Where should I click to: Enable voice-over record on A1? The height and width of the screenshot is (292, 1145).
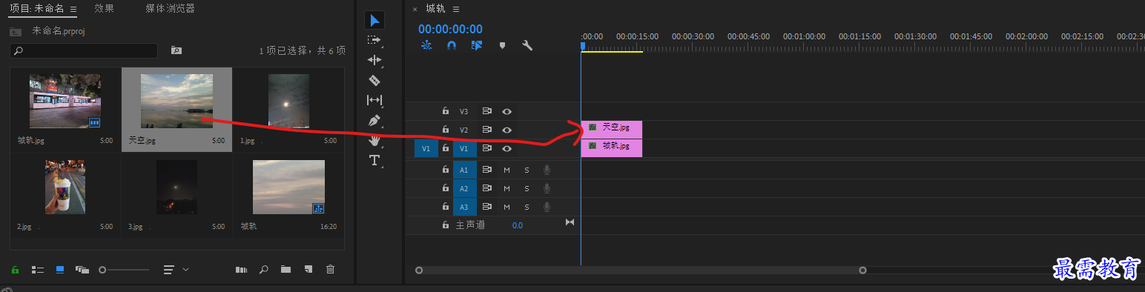(547, 170)
